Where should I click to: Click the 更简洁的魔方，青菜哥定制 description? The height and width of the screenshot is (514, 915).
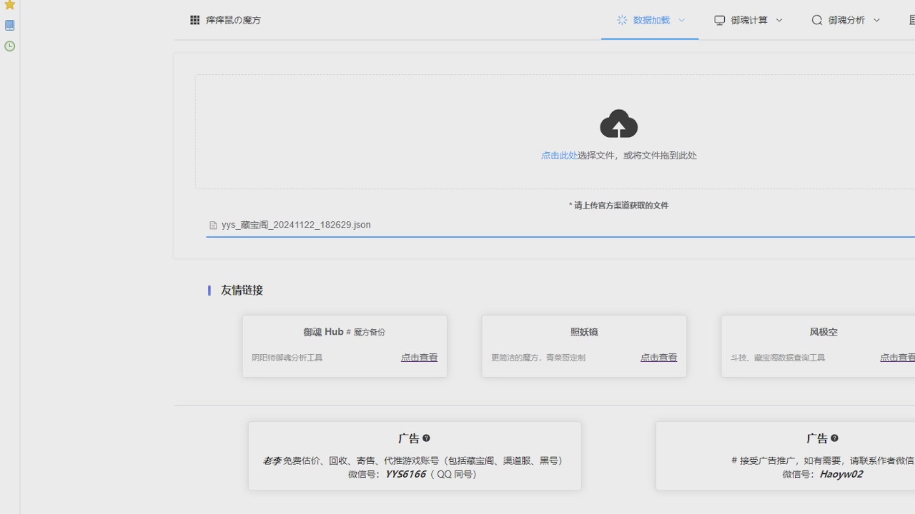pyautogui.click(x=538, y=358)
